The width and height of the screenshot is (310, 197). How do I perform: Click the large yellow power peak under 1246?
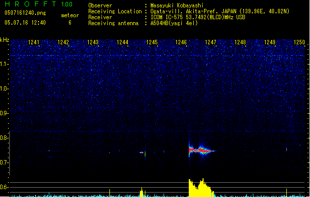coord(201,188)
